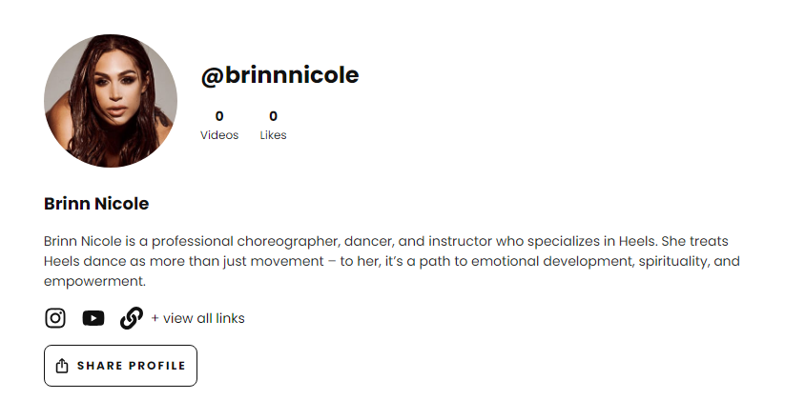Open Brinn Nicole's round profile photo
The image size is (785, 400).
(111, 101)
